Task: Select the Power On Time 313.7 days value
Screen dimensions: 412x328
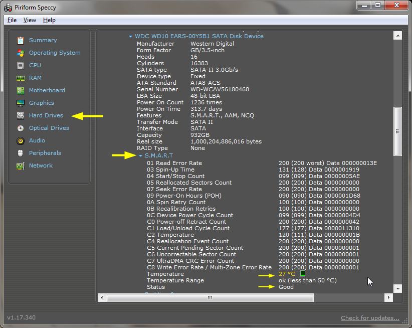Action: 207,109
